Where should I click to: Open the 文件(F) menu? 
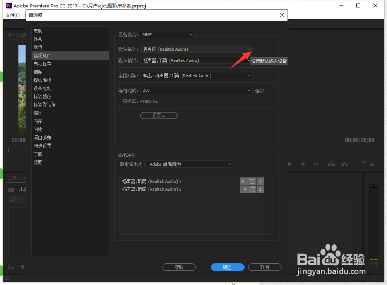[x=13, y=15]
